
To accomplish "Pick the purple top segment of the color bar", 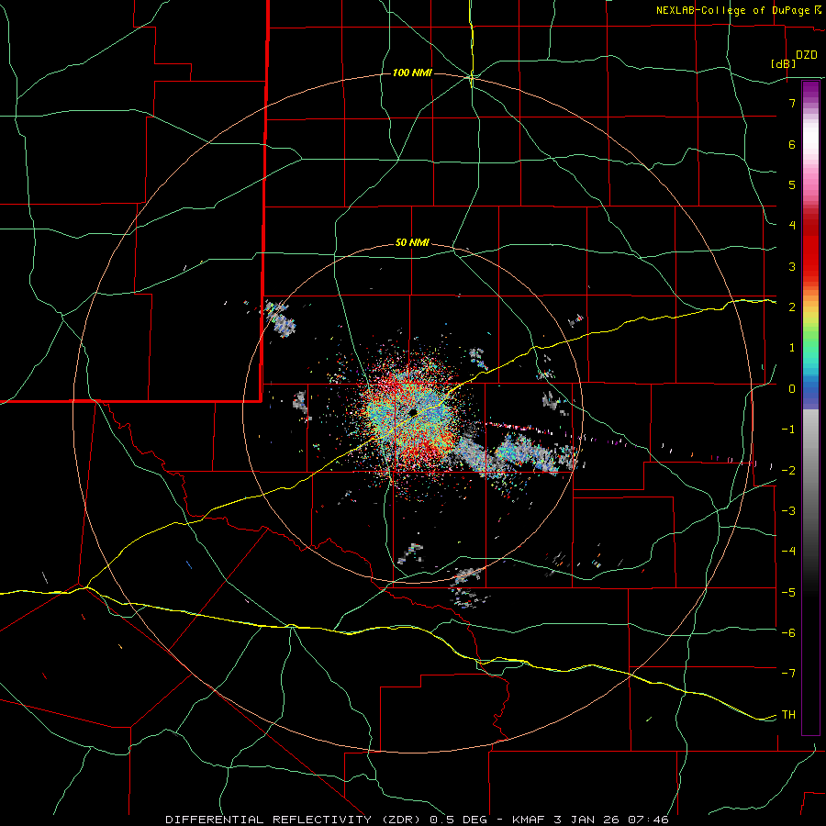I will point(810,90).
